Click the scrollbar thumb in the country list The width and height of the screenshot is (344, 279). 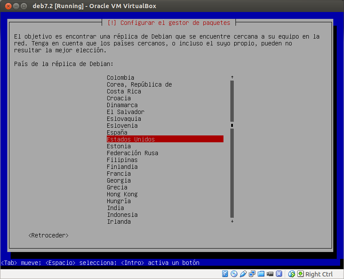(232, 125)
